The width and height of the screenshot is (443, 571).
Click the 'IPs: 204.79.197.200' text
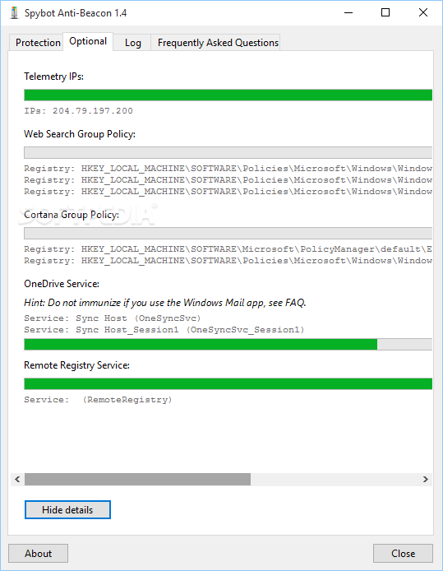(79, 111)
